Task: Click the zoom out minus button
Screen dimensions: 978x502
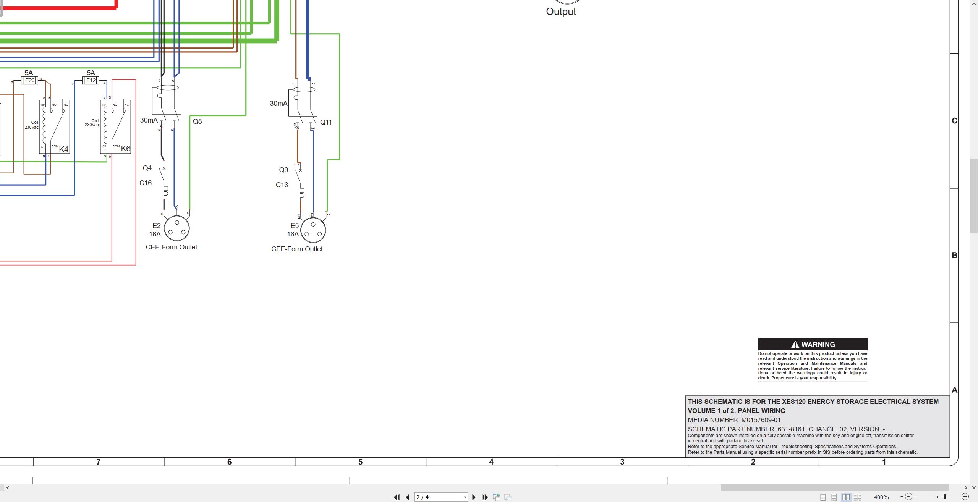Action: (909, 497)
